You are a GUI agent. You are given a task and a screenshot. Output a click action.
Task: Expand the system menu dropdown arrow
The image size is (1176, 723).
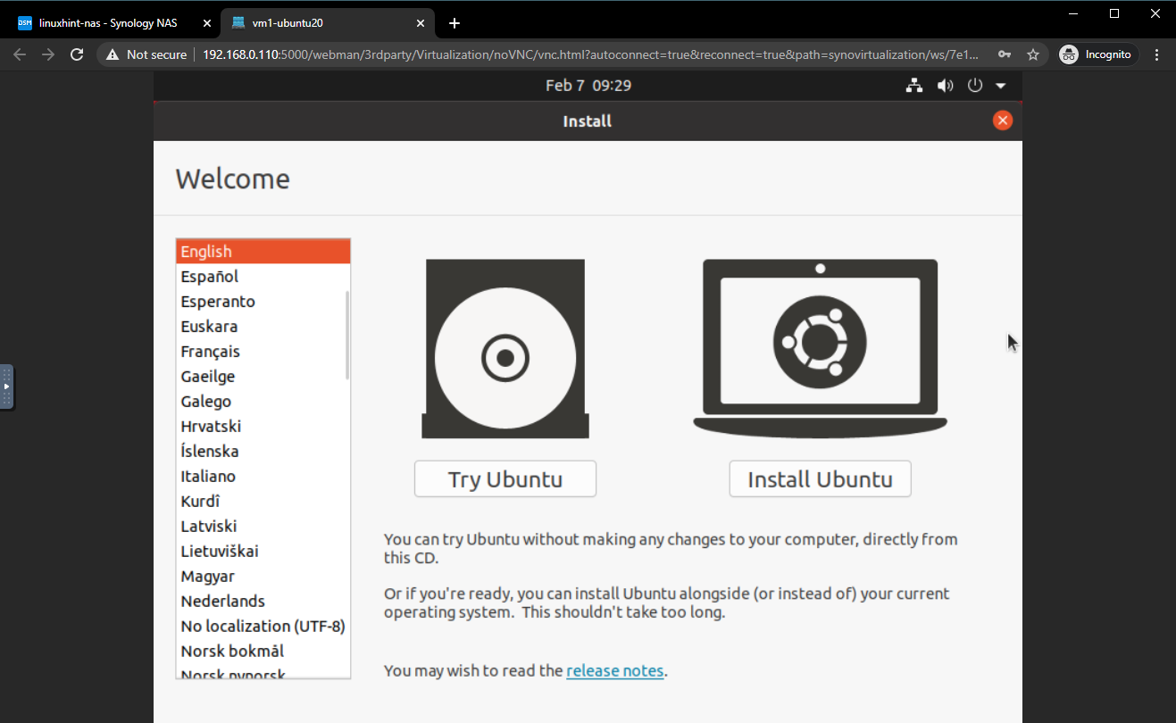(x=1000, y=86)
